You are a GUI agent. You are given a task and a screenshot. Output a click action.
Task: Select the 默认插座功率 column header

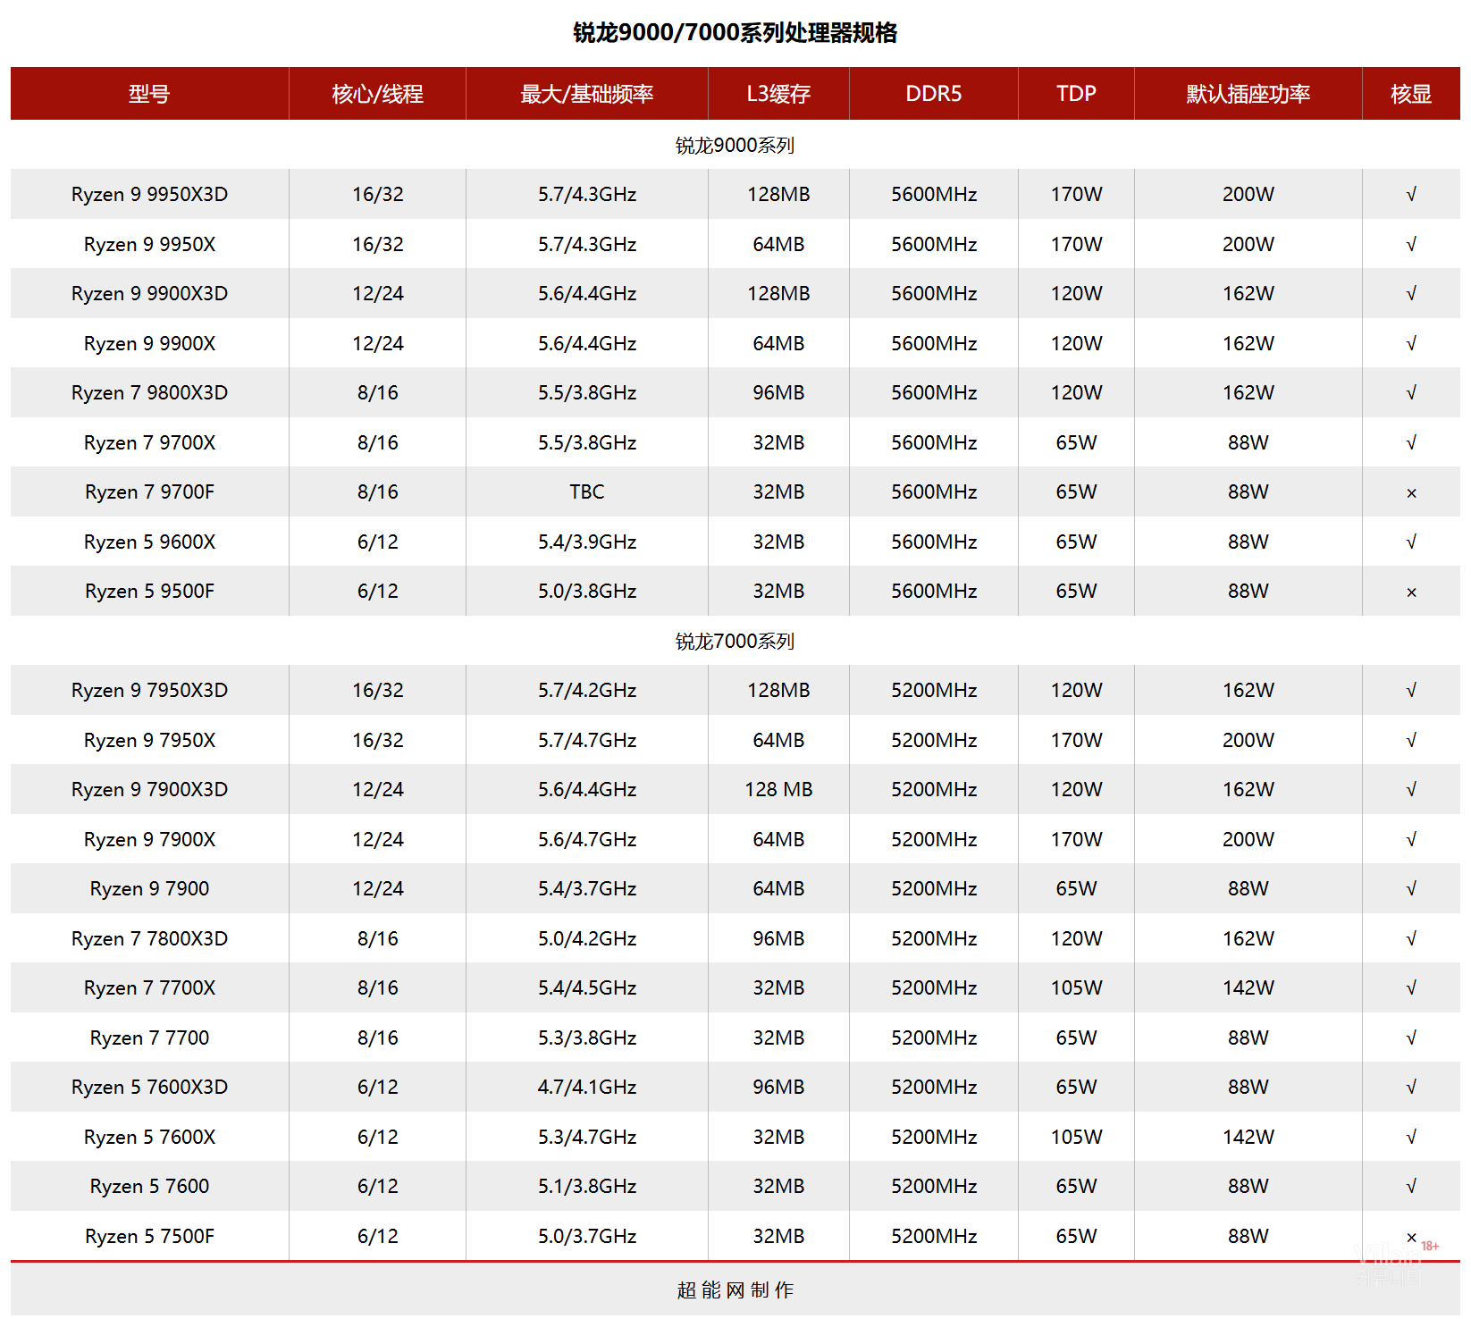coord(1248,94)
